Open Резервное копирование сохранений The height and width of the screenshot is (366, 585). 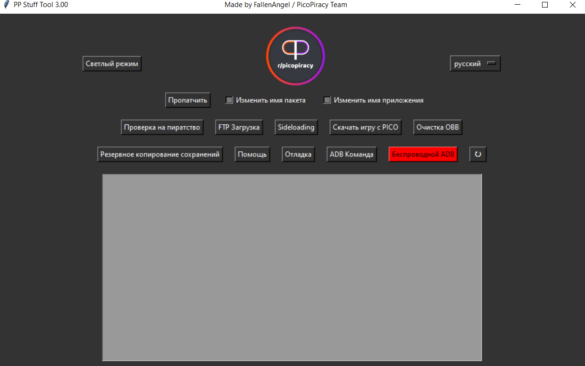(160, 154)
